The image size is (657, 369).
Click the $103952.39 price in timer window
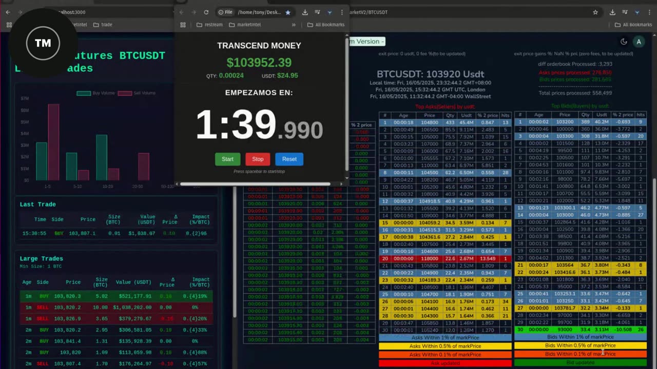[x=259, y=63]
